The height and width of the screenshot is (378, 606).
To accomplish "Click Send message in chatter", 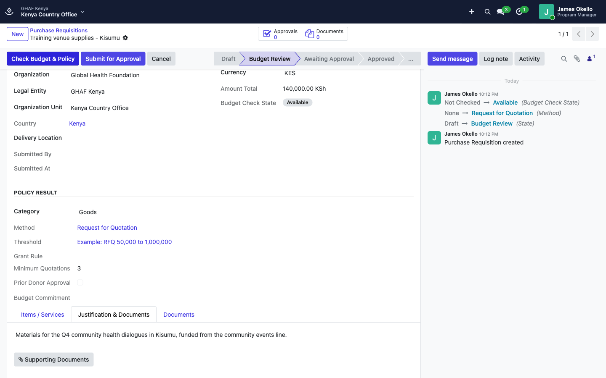I will (452, 59).
